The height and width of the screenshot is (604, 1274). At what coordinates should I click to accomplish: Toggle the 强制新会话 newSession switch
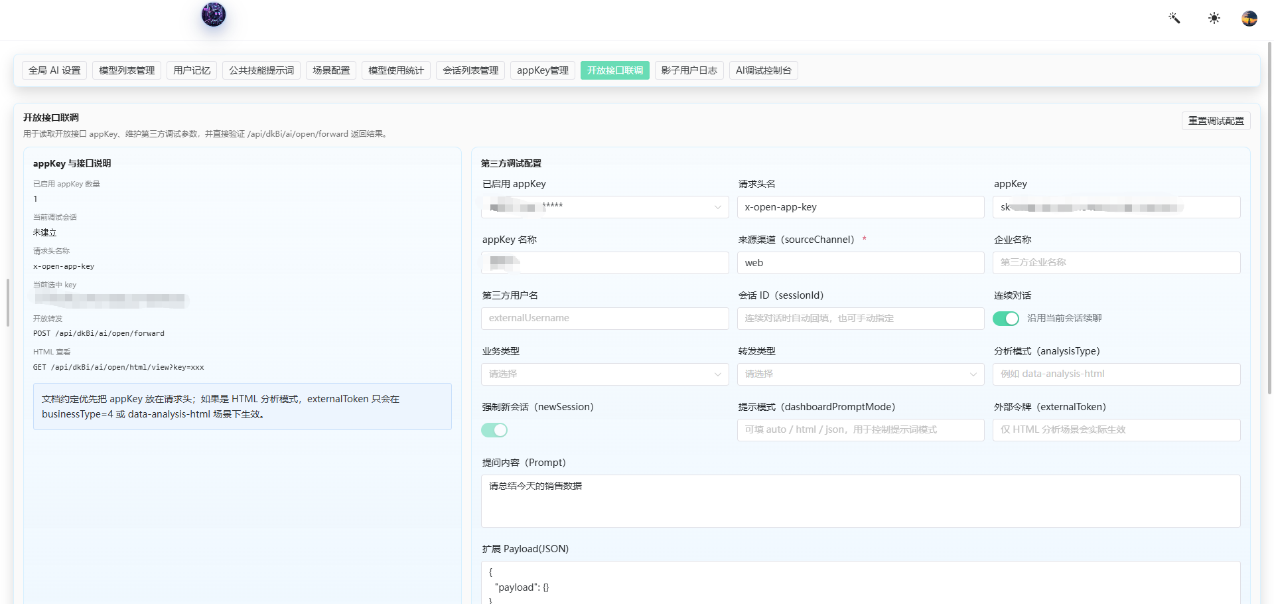click(x=494, y=430)
